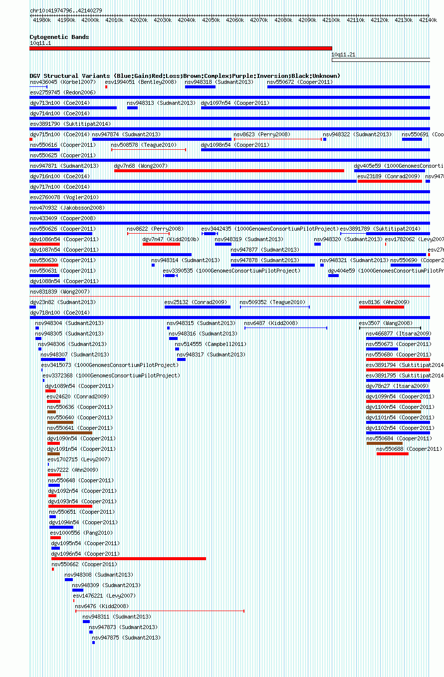
Task: Open variant esv2760078 (Vogler2010)
Action: [64, 197]
